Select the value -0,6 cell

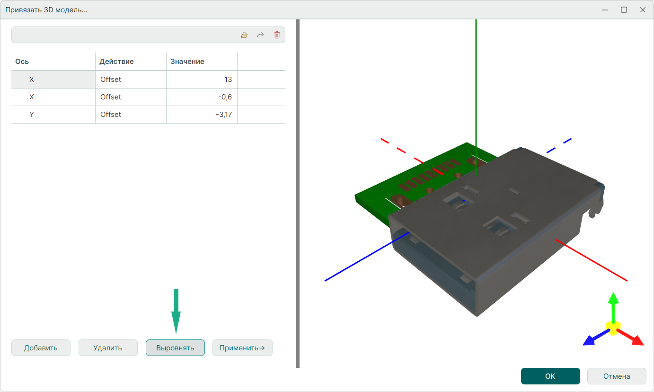[x=202, y=97]
